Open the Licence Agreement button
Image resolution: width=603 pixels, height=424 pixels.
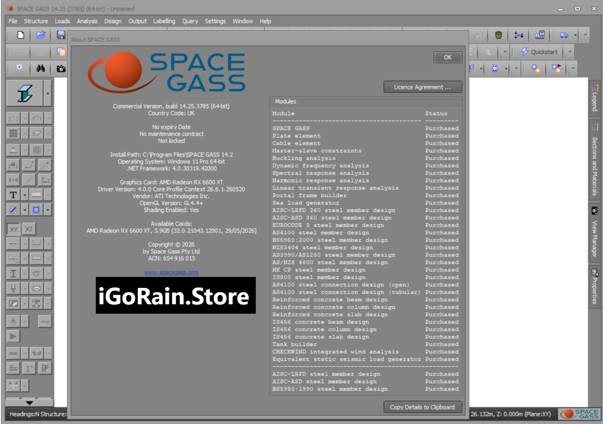[422, 87]
